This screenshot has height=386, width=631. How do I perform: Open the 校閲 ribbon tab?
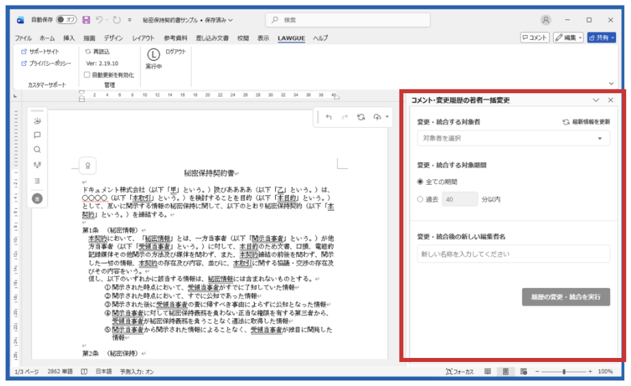point(243,38)
